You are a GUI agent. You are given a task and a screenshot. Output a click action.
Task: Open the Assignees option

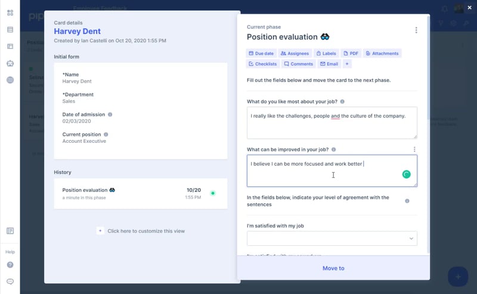coord(295,54)
